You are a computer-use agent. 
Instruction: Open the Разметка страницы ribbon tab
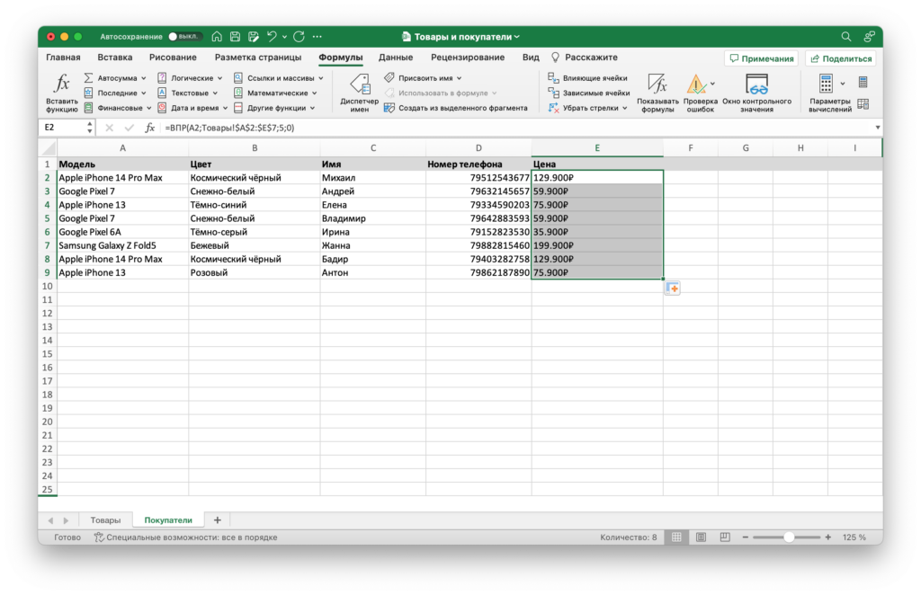tap(258, 58)
